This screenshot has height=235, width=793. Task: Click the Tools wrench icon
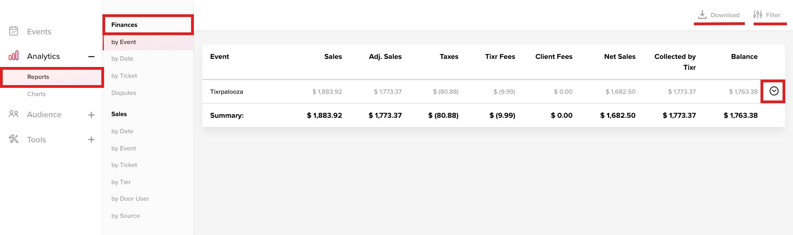13,139
